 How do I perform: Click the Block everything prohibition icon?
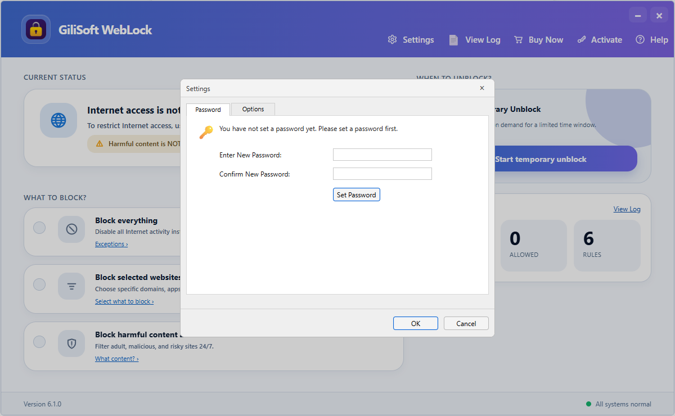(x=71, y=229)
